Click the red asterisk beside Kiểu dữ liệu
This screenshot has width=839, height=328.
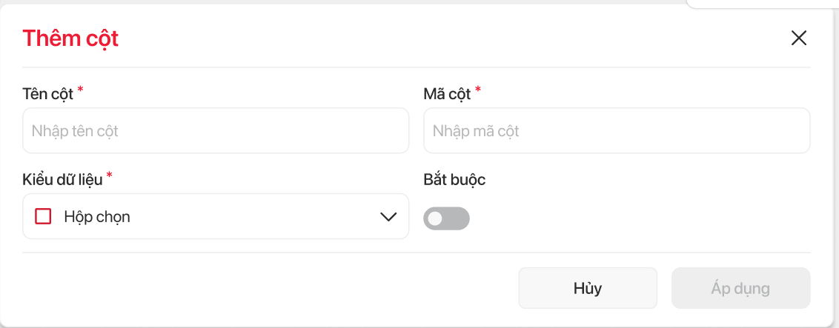tap(110, 175)
